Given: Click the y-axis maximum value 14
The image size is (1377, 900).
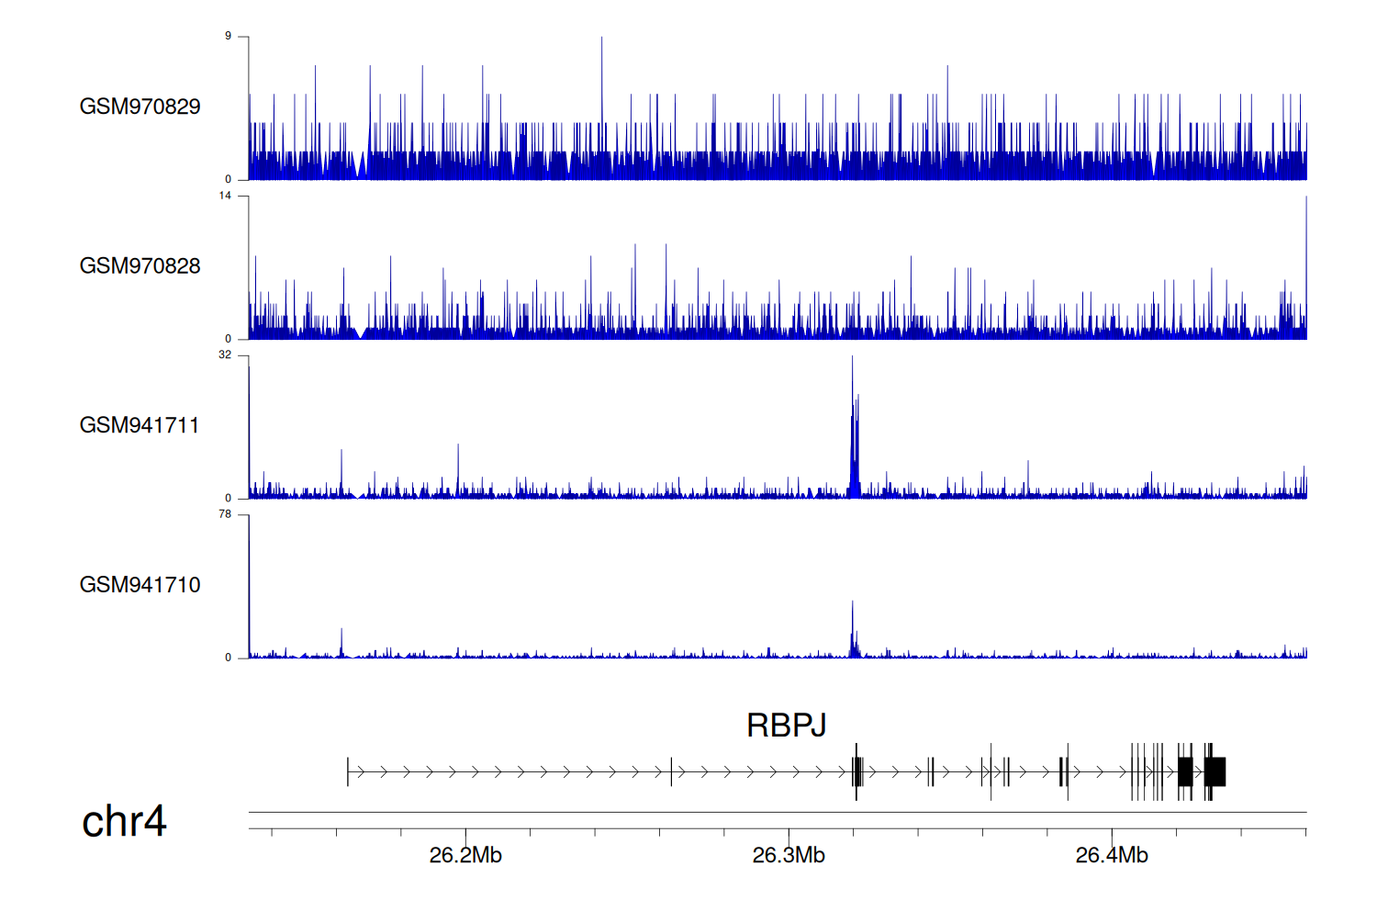Looking at the screenshot, I should pos(226,196).
